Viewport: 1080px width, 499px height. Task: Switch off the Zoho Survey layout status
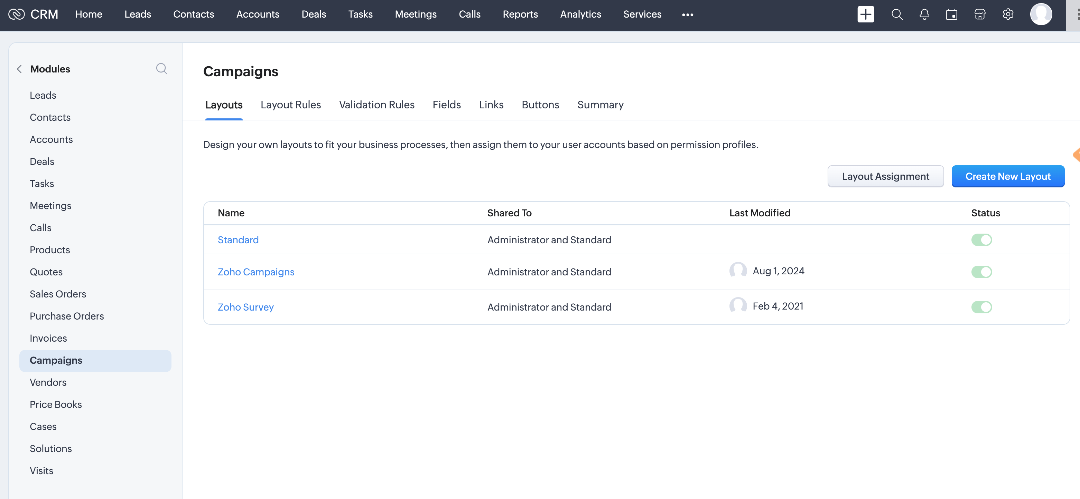(x=981, y=307)
